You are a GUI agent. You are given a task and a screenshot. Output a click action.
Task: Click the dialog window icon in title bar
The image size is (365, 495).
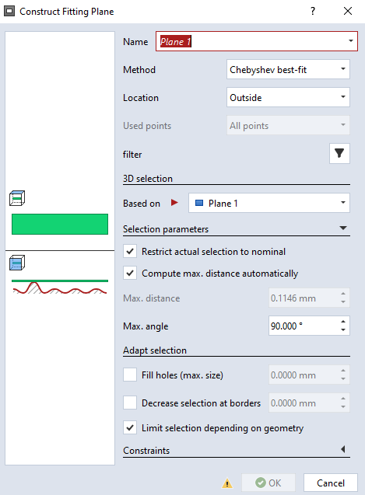pos(9,12)
